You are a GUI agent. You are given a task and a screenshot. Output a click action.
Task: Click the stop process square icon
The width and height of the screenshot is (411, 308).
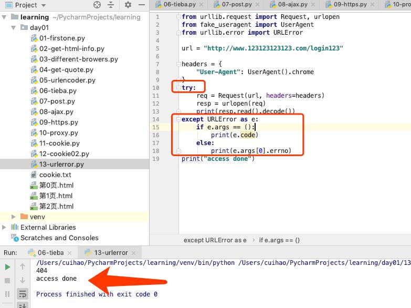point(7,281)
